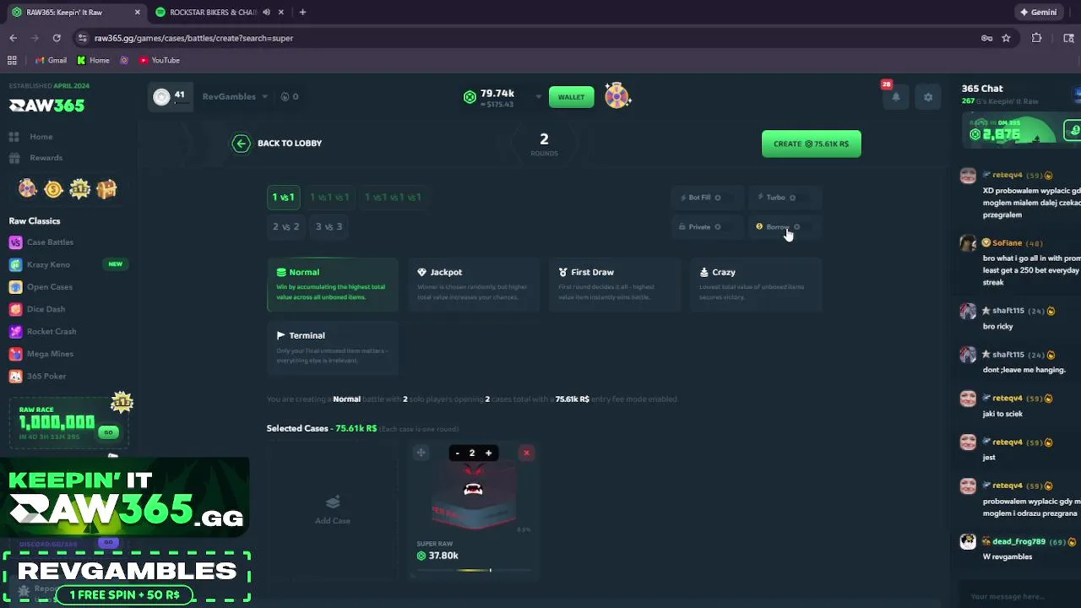Click GO on the Raw Race banner

(x=108, y=432)
